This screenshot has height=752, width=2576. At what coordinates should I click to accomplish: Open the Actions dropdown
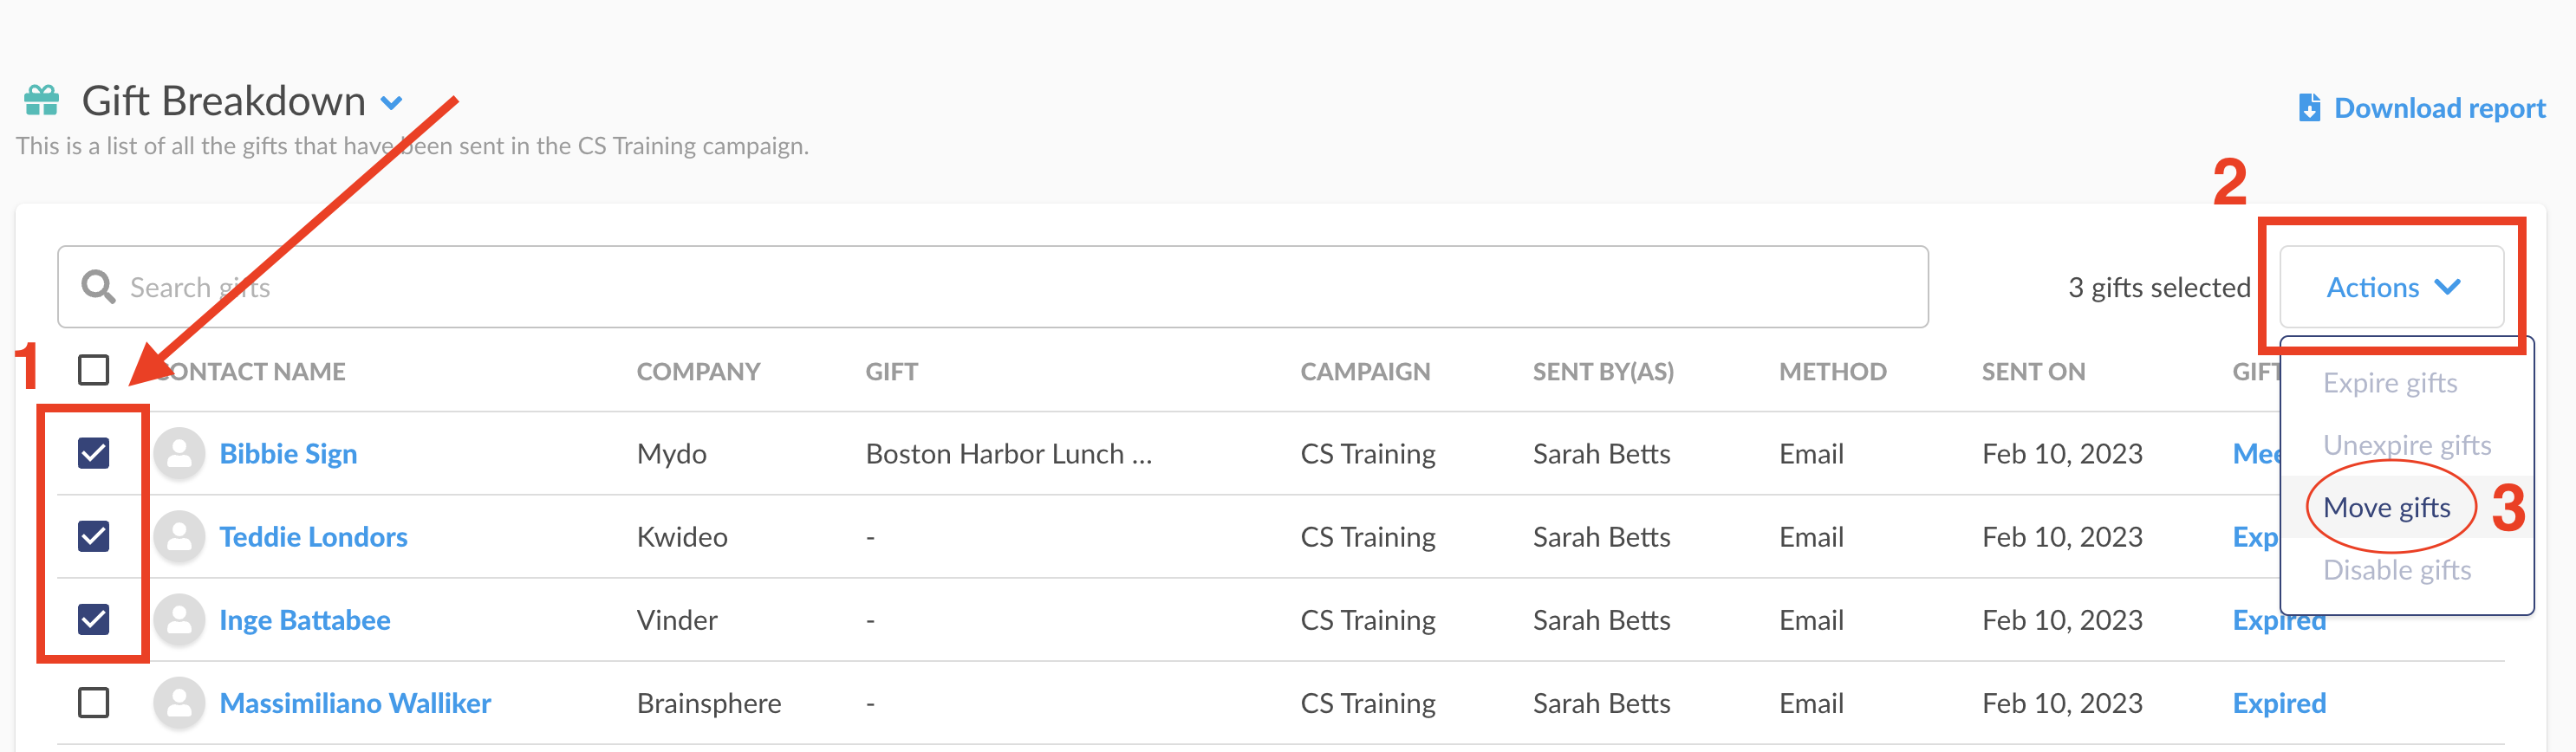pyautogui.click(x=2391, y=288)
